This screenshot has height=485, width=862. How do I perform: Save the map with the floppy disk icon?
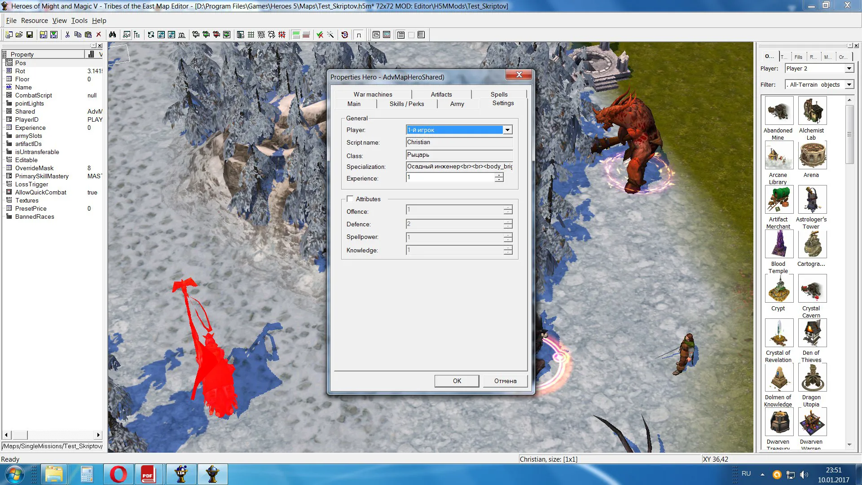pos(30,35)
